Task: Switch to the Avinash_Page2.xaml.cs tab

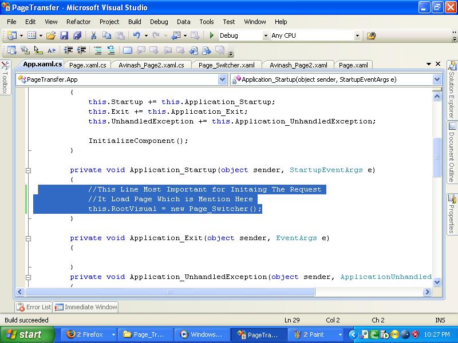Action: (151, 65)
